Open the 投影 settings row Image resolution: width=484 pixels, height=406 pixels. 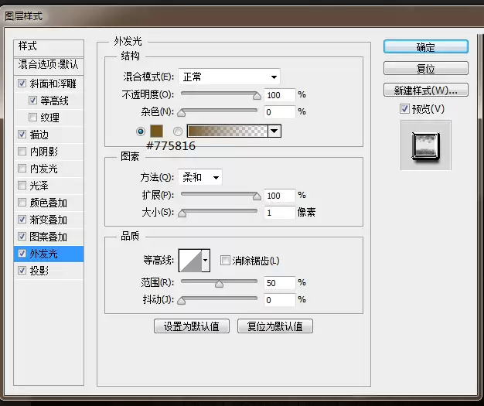[x=49, y=271]
